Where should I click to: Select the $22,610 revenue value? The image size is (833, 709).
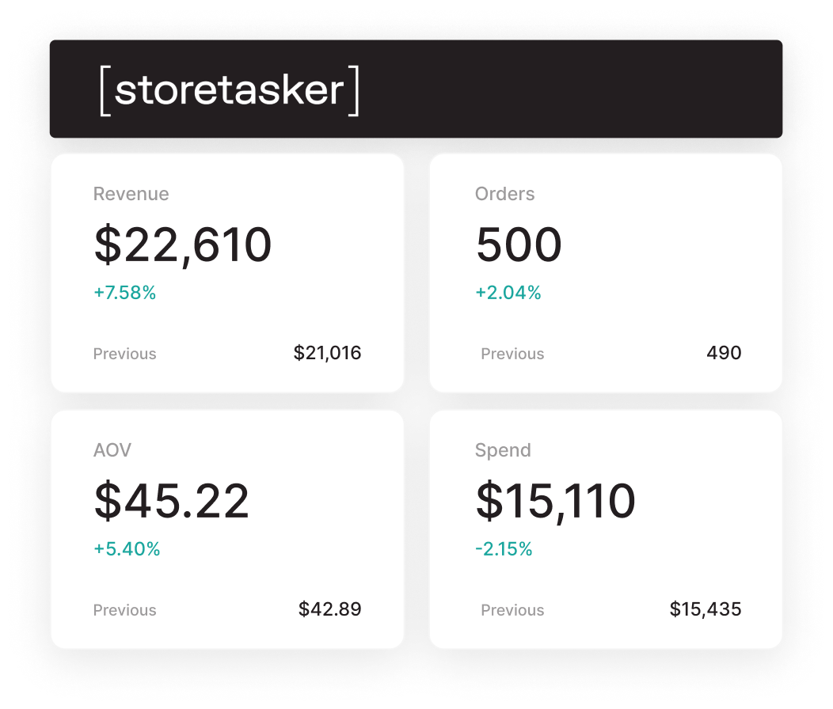[183, 245]
